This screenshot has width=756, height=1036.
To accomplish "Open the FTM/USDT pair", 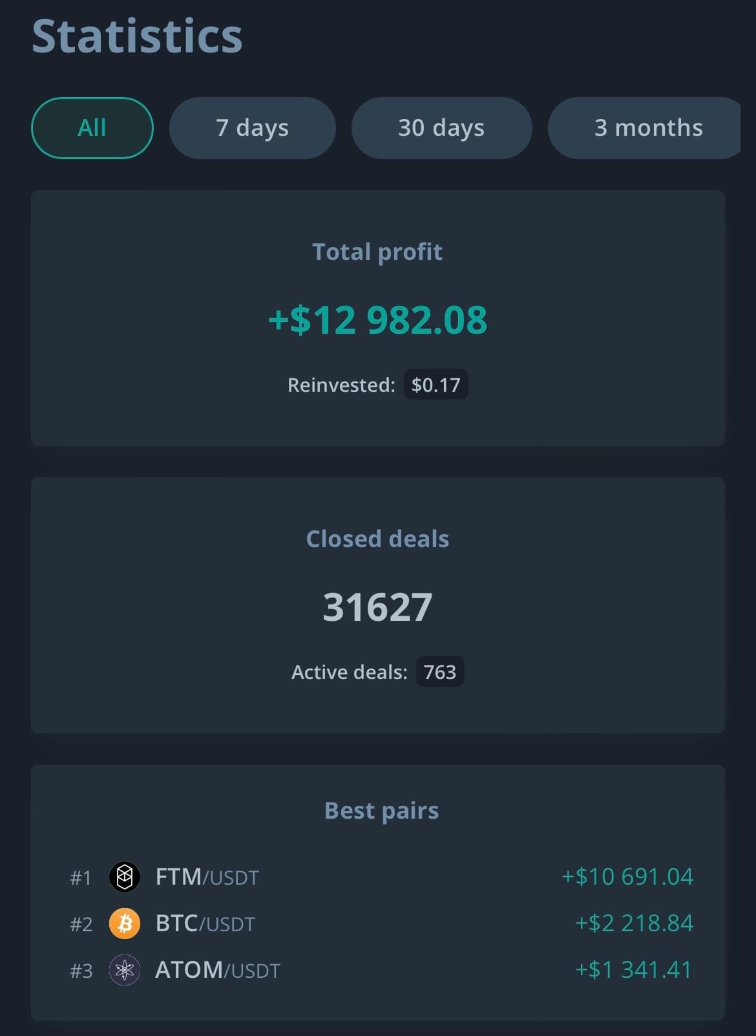I will pos(207,877).
